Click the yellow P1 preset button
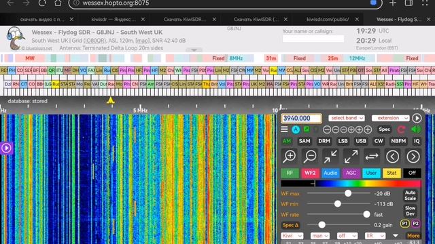This screenshot has height=244, width=435. coord(405,224)
